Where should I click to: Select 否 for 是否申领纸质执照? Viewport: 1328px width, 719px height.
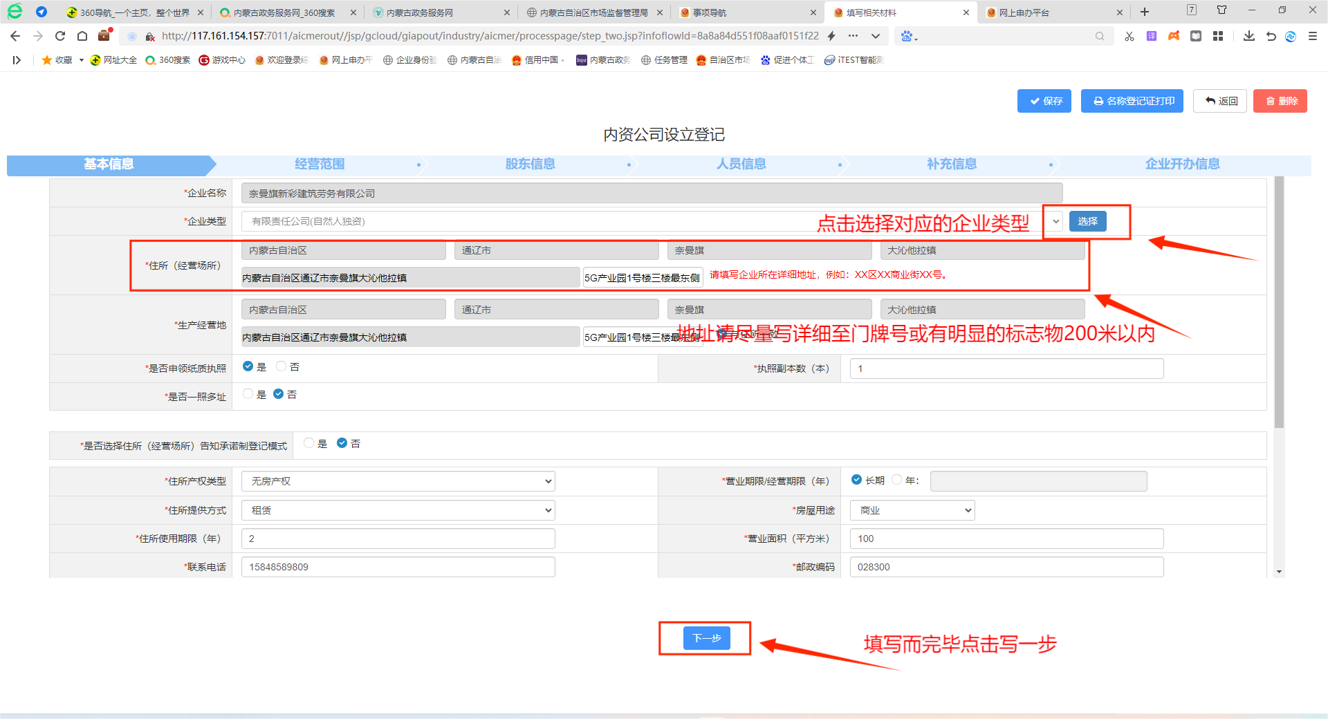pyautogui.click(x=281, y=366)
